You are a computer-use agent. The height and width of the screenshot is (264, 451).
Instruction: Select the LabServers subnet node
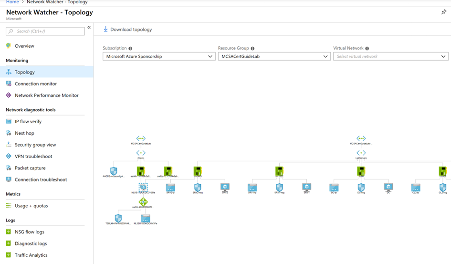[x=361, y=153]
